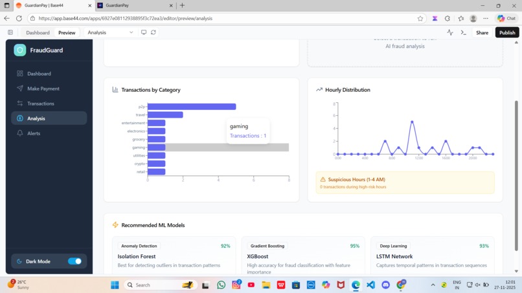Click the Share button

[482, 32]
